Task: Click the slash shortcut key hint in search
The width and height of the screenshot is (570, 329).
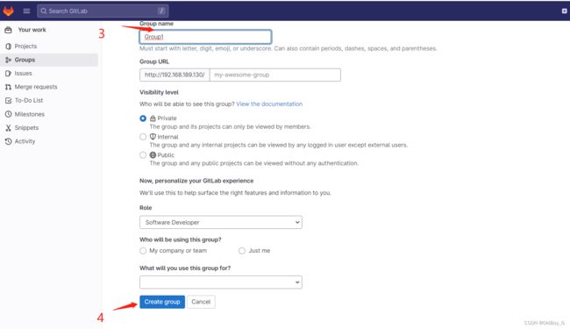Action: (161, 11)
